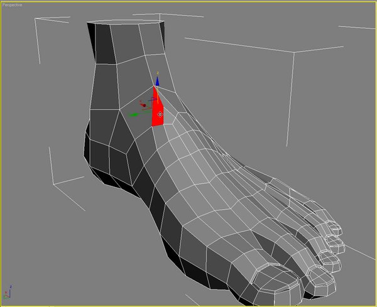Viewport: 377px width, 307px height.
Task: Click the home grid corner at upper left
Action: (38, 20)
